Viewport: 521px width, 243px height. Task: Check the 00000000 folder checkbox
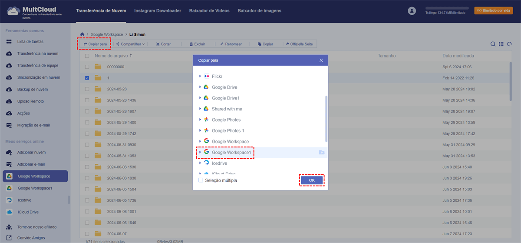(87, 67)
